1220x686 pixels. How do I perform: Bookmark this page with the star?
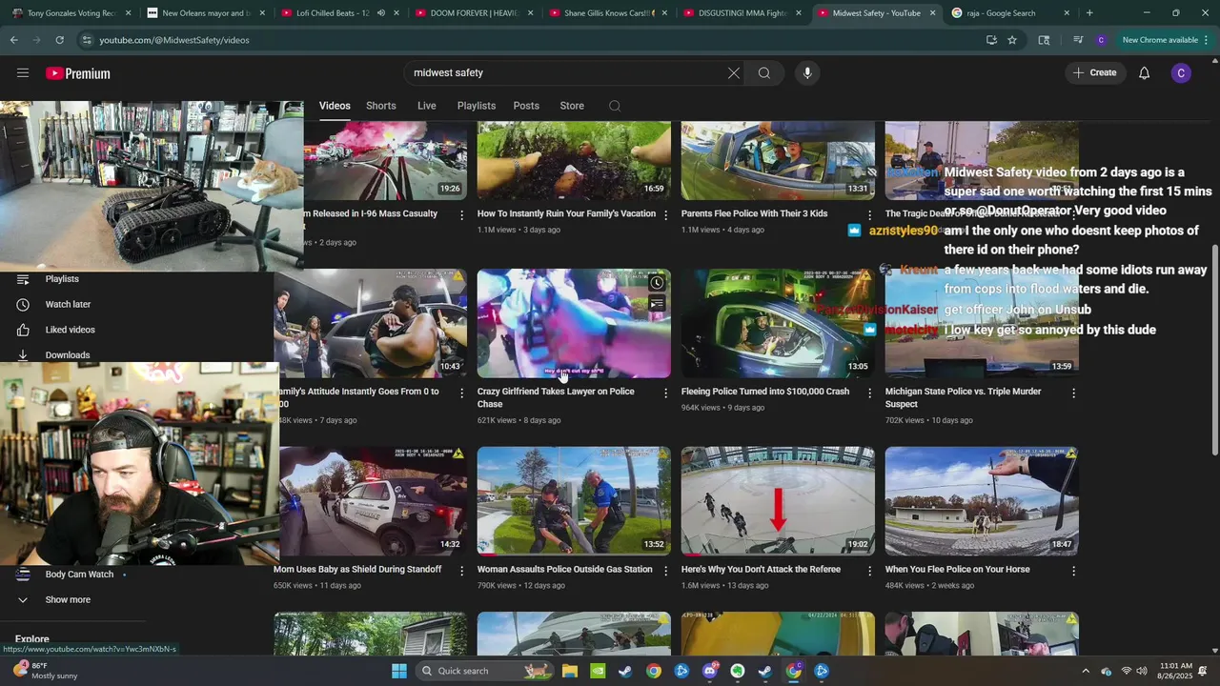pos(1012,40)
